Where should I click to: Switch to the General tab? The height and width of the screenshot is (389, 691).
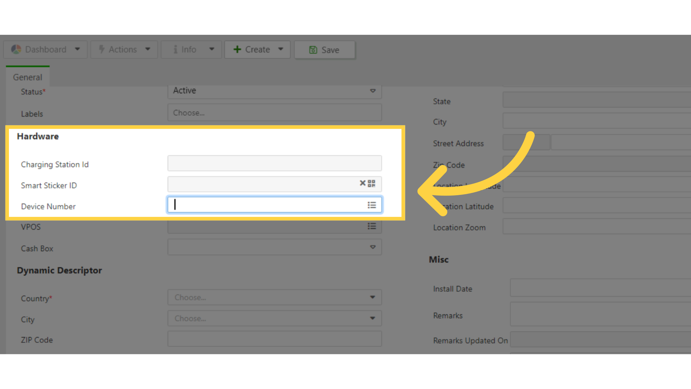[28, 77]
